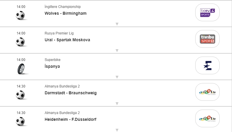Click the Tivibu Spor 5 channel logo
The width and height of the screenshot is (232, 132).
click(207, 39)
